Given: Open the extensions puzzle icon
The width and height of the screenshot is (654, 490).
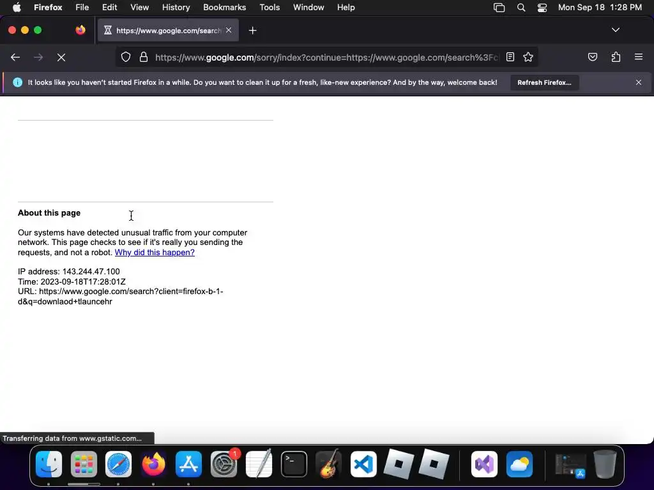Looking at the screenshot, I should pyautogui.click(x=616, y=57).
